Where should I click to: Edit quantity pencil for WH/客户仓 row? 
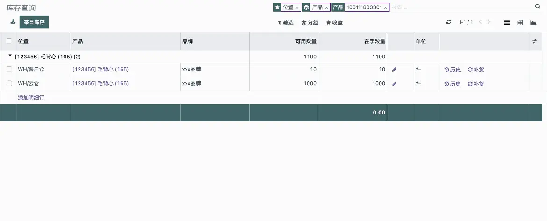pos(394,70)
